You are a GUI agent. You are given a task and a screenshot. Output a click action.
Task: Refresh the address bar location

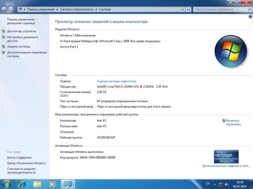tap(188, 9)
